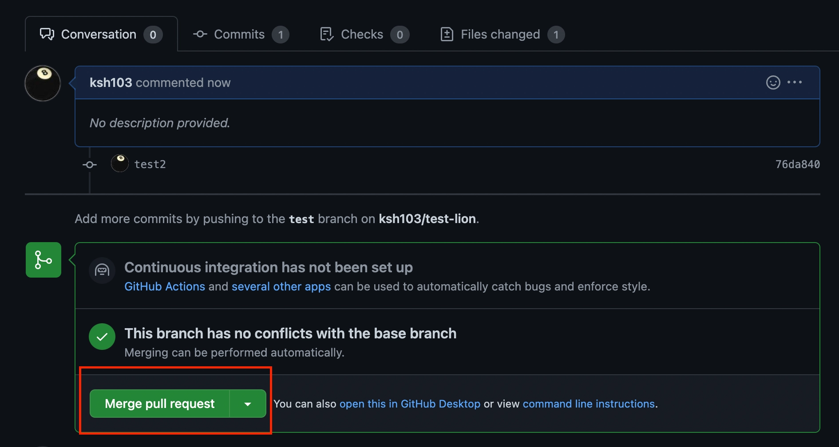The image size is (839, 447).
Task: Open the several other apps link
Action: click(281, 286)
